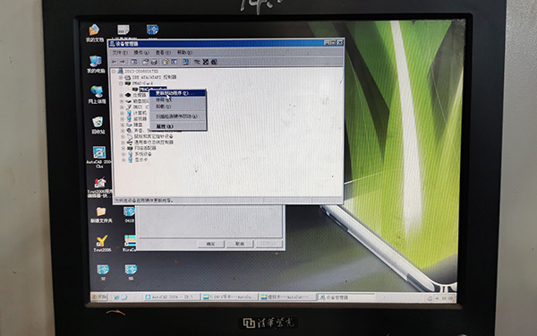Open AutoCAD 2004 desktop shortcut

coord(99,157)
